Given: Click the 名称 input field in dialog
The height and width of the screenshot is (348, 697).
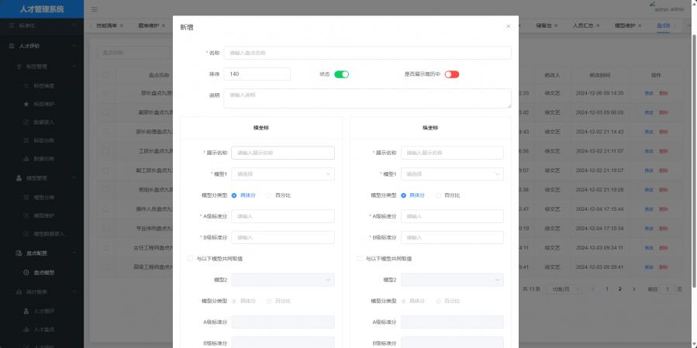Looking at the screenshot, I should pyautogui.click(x=367, y=53).
